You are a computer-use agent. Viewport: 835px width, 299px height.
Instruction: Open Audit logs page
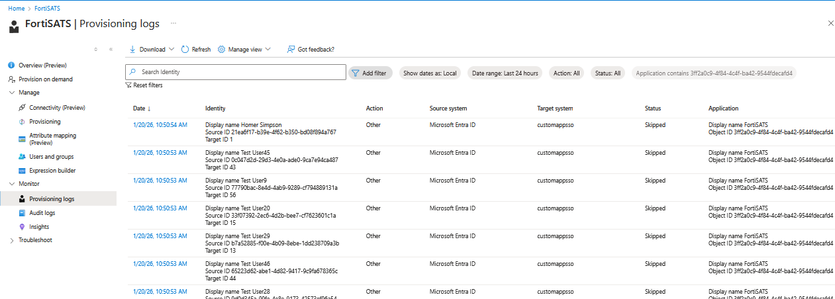[x=42, y=213]
